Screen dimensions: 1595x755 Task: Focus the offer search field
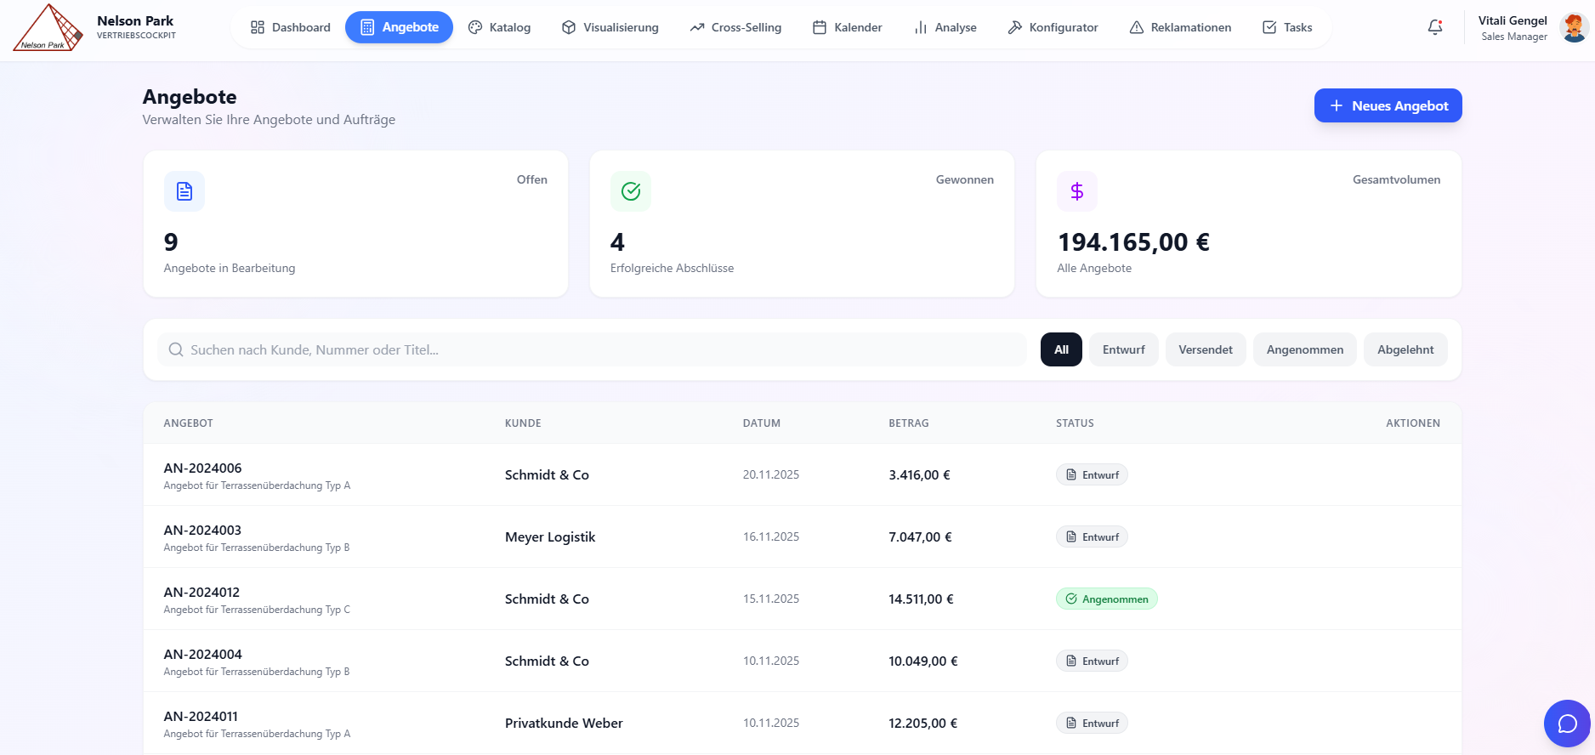click(x=592, y=349)
